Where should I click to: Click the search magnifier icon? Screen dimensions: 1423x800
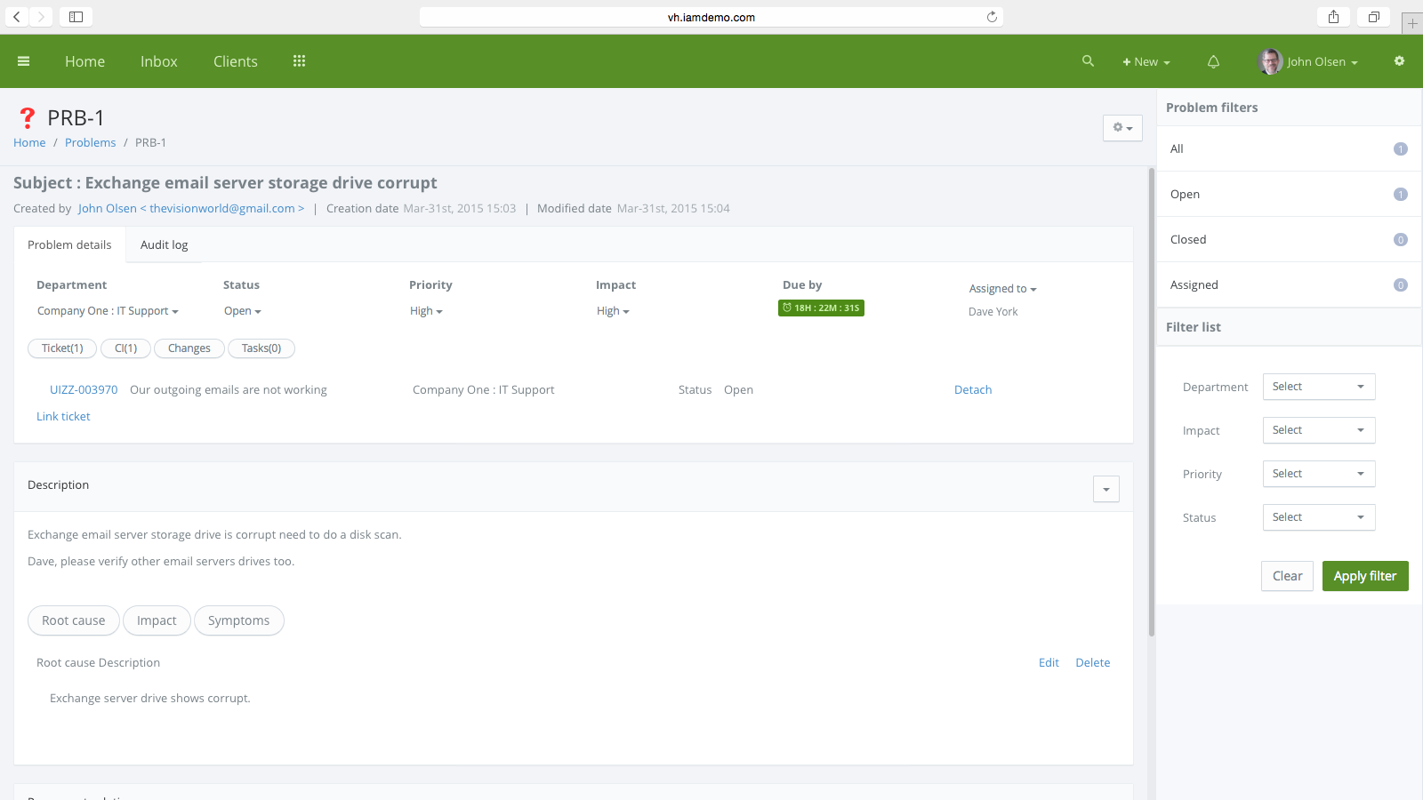pyautogui.click(x=1088, y=61)
